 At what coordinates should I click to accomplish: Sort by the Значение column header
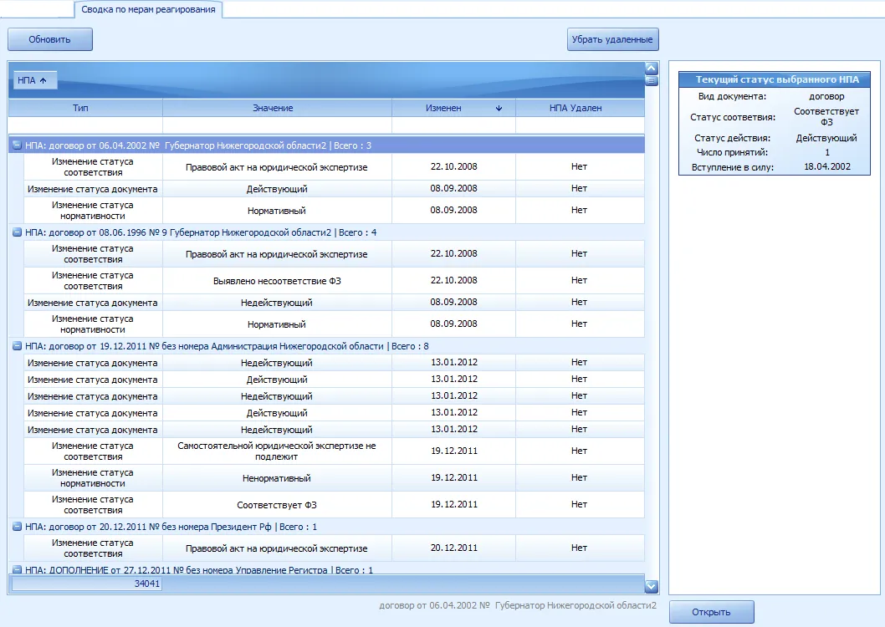click(x=277, y=108)
